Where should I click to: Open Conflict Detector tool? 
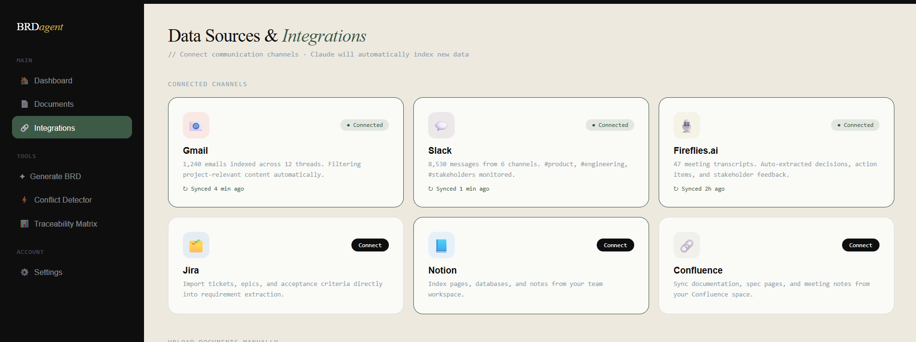point(72,200)
